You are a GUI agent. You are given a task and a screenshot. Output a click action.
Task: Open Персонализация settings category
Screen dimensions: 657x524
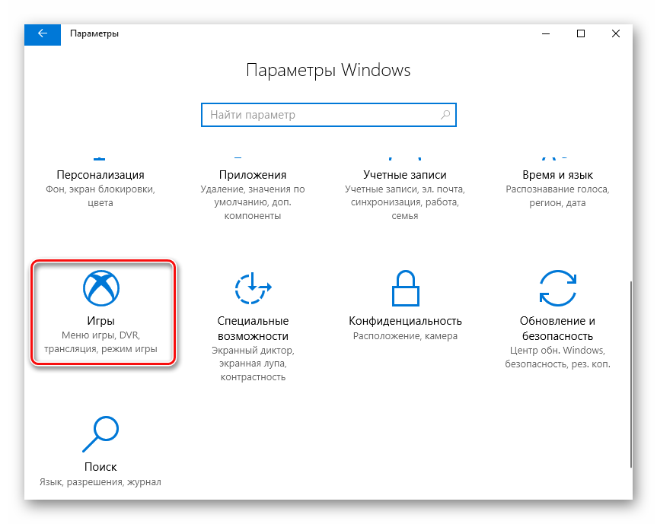[x=100, y=189]
